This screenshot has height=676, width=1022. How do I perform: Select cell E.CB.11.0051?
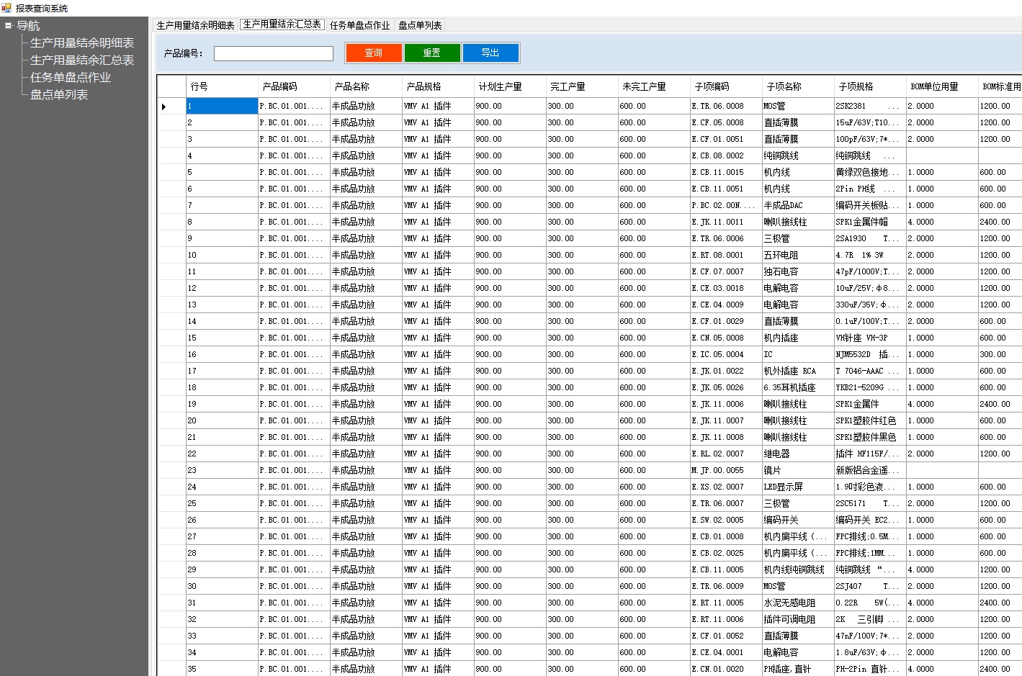726,189
